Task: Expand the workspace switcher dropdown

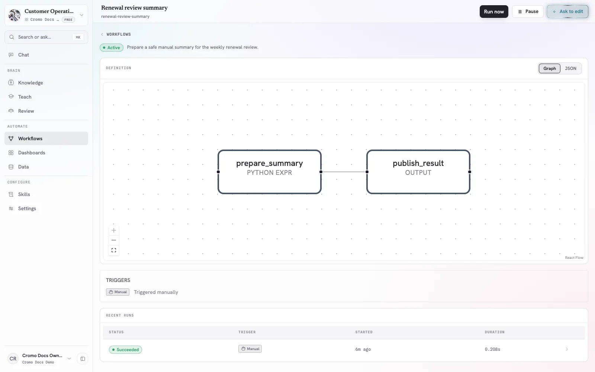Action: (81, 15)
